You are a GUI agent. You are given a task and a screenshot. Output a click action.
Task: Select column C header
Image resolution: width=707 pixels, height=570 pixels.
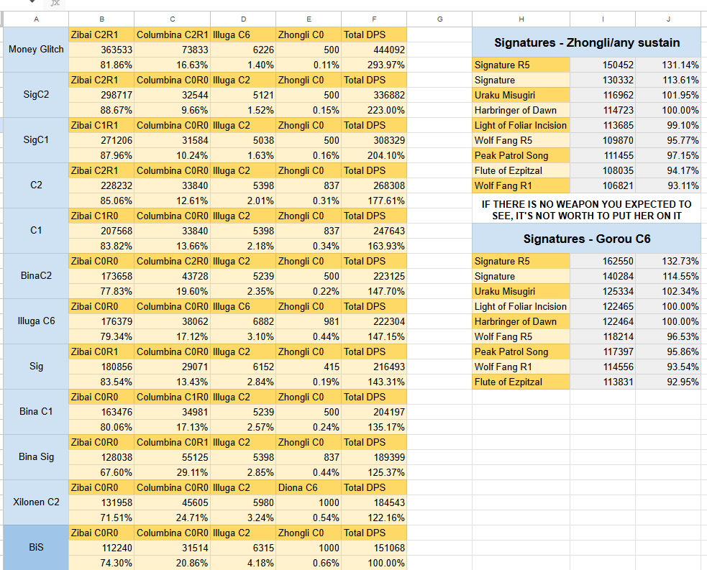[x=172, y=19]
